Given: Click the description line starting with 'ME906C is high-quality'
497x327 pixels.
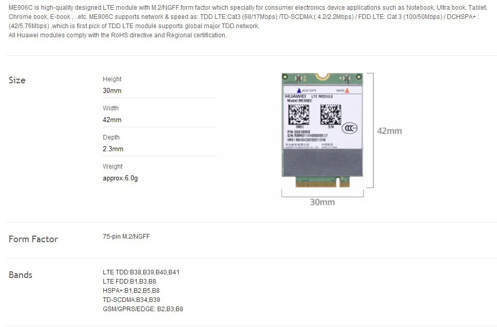Looking at the screenshot, I should [248, 8].
